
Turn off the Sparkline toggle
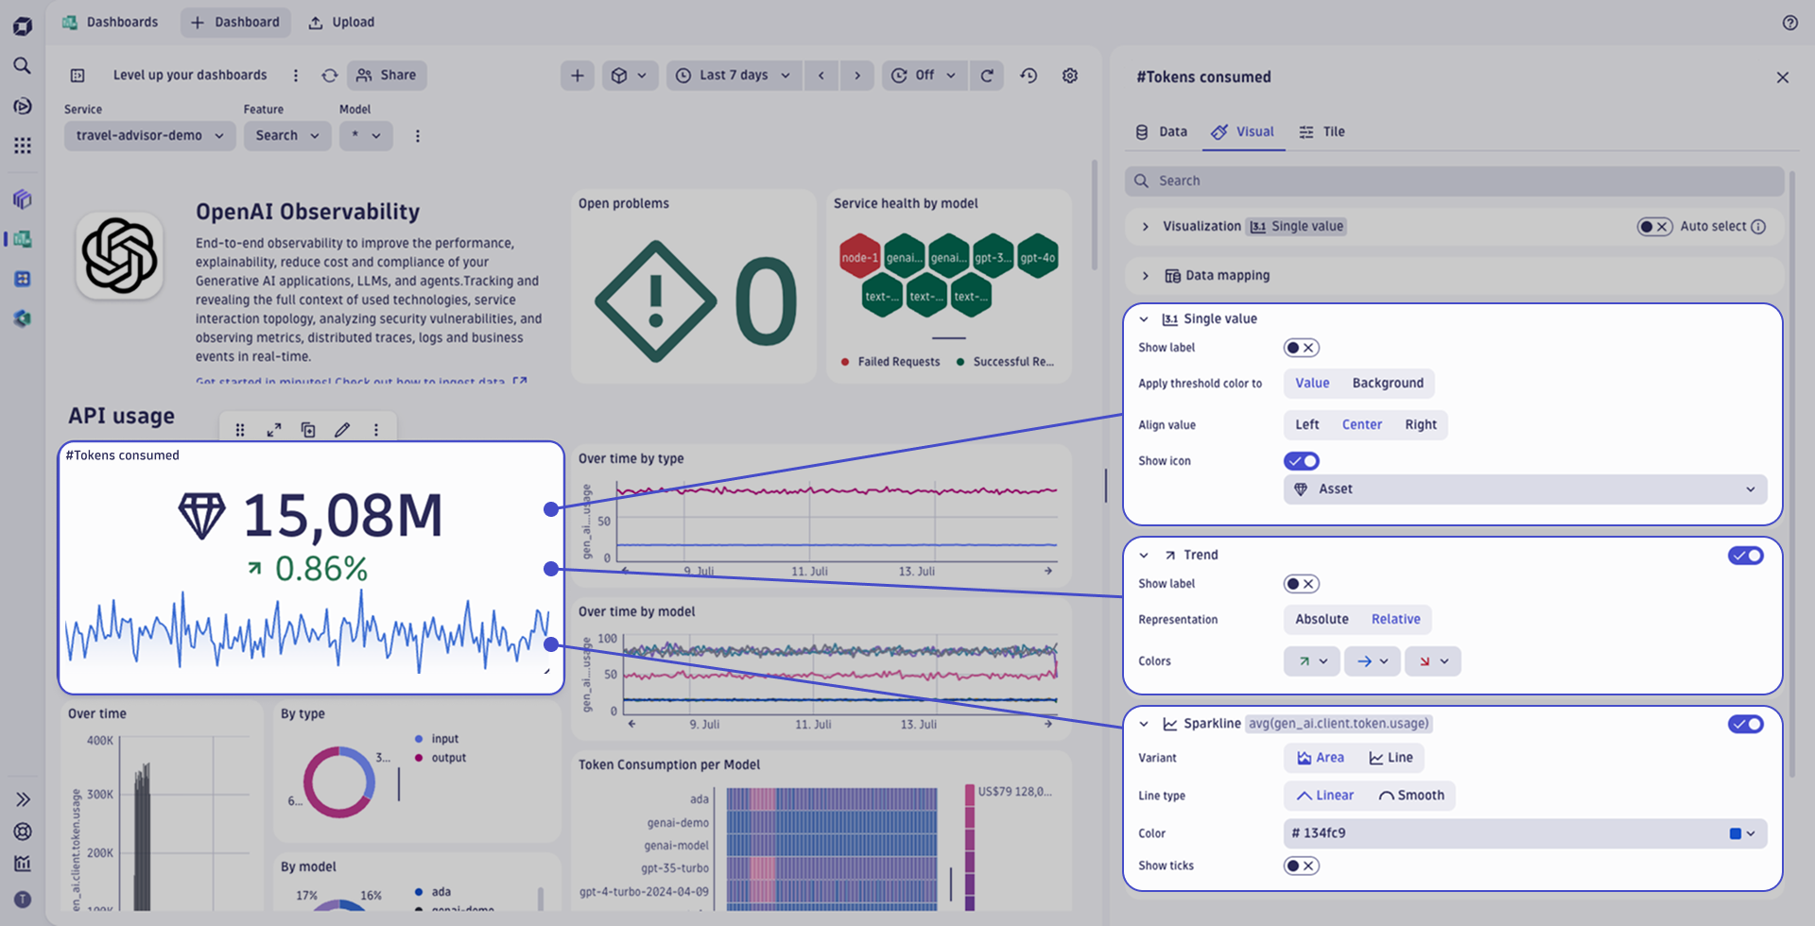pyautogui.click(x=1745, y=724)
